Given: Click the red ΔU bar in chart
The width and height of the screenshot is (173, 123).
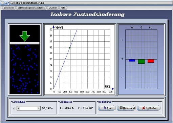Looking at the screenshot, I should coord(151,61).
